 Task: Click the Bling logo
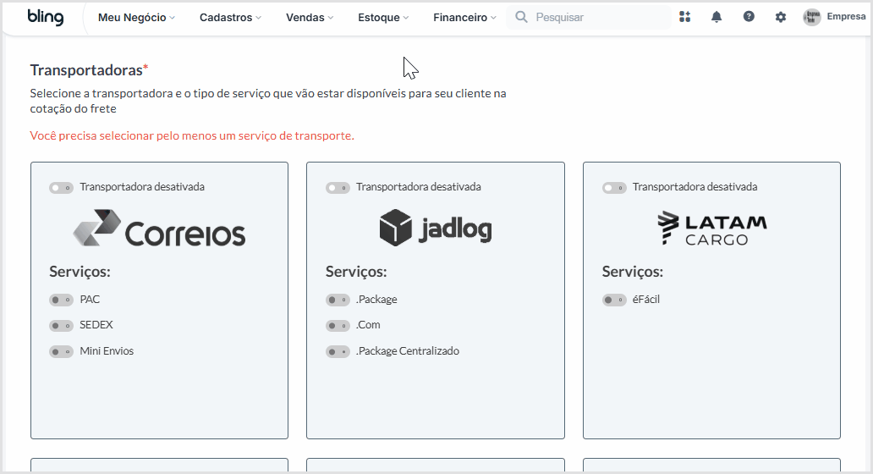[45, 17]
